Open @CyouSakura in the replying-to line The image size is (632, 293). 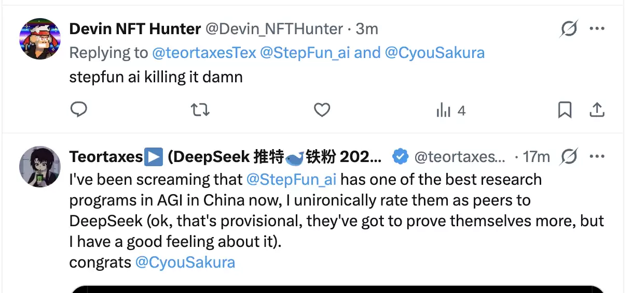[434, 53]
